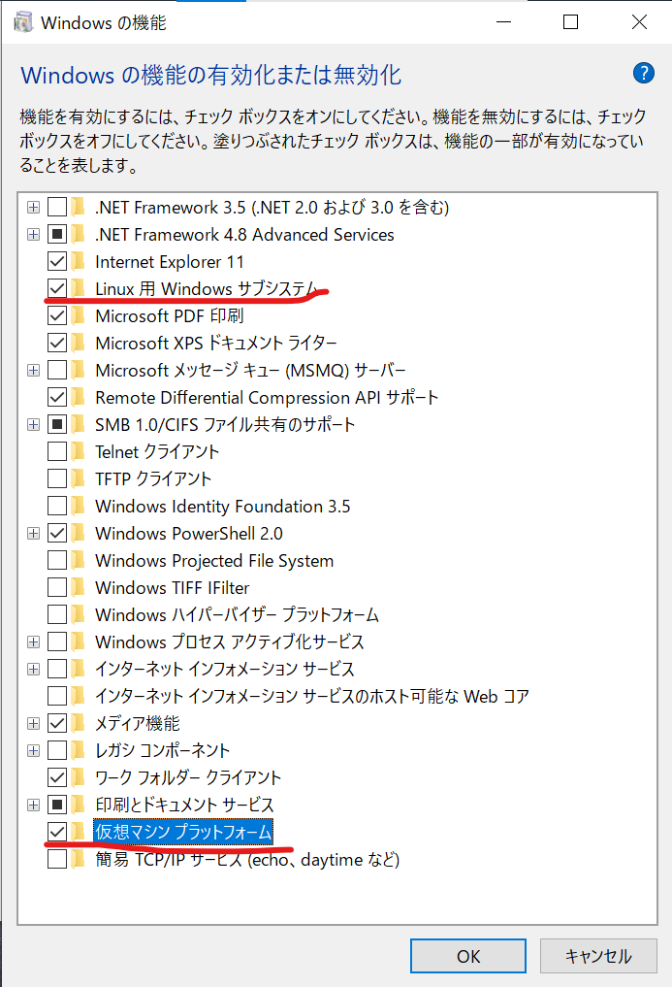Viewport: 672px width, 987px height.
Task: Expand Windows プロセス アクティブ化サービス node
Action: [x=33, y=642]
